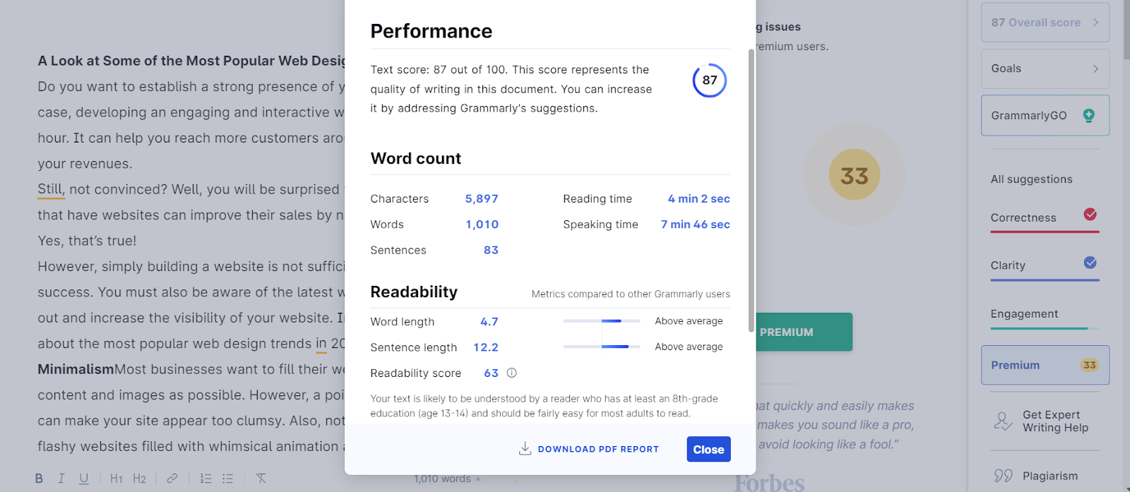Click the Bold formatting icon
This screenshot has height=492, width=1130.
click(x=39, y=479)
